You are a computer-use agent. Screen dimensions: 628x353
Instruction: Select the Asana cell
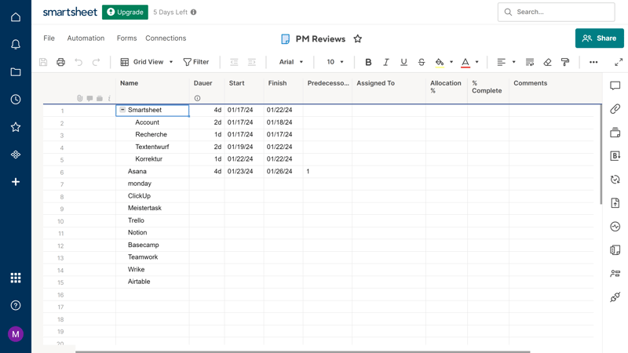(x=152, y=171)
